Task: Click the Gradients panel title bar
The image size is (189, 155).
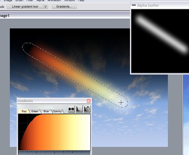Action: pyautogui.click(x=51, y=101)
